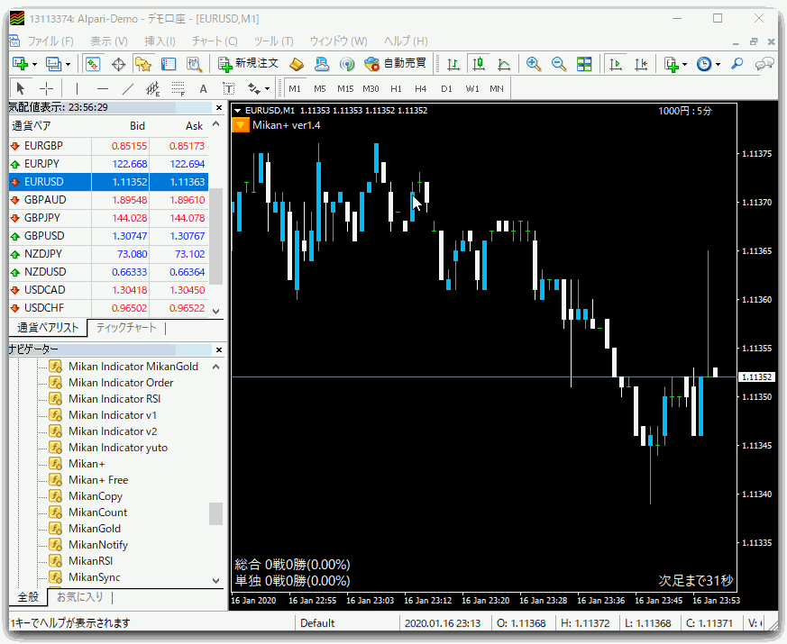Click the new chart icon

click(21, 64)
